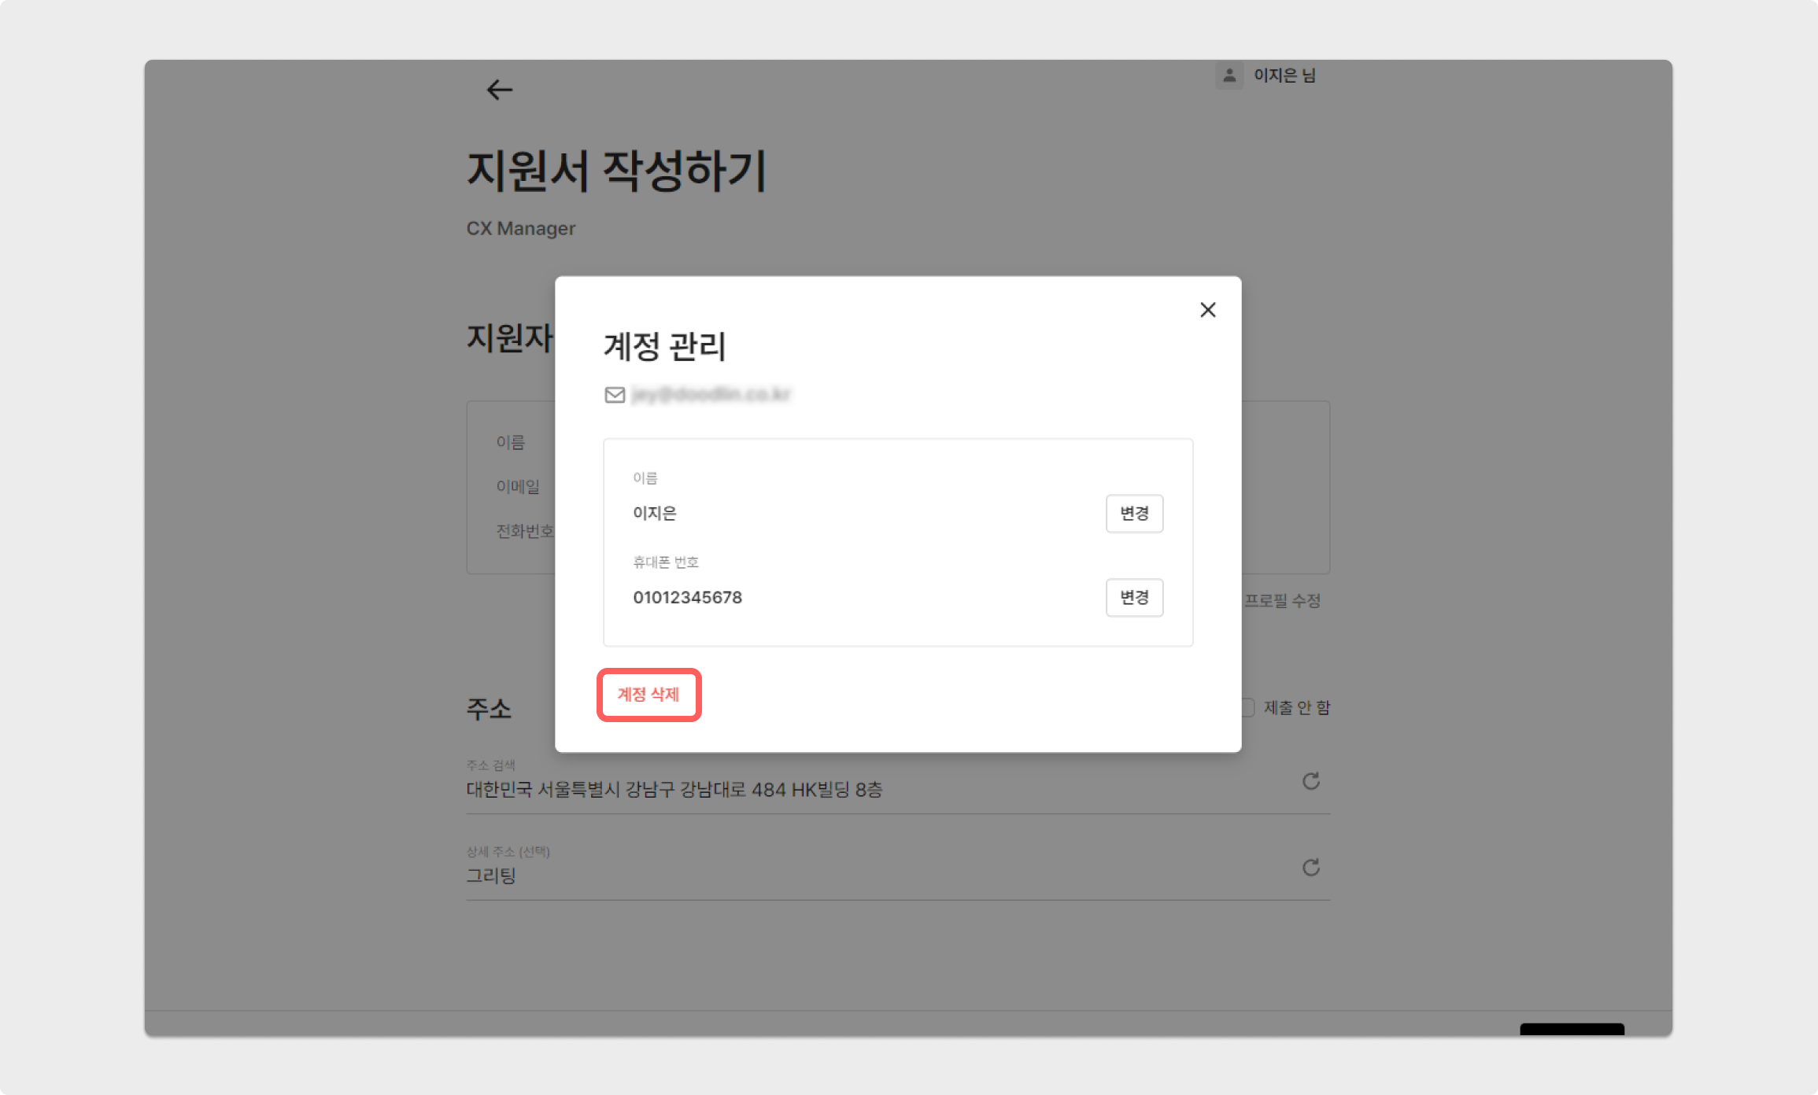Click the red 계정 삭제 button

click(x=648, y=695)
